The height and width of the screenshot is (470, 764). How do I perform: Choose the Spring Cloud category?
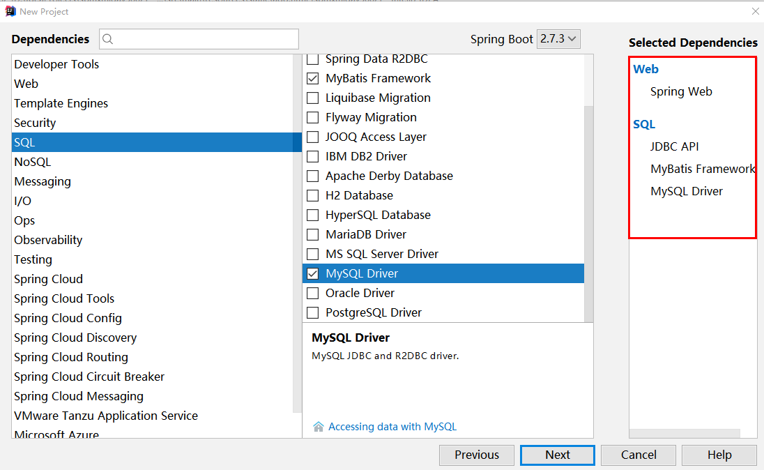pos(152,279)
